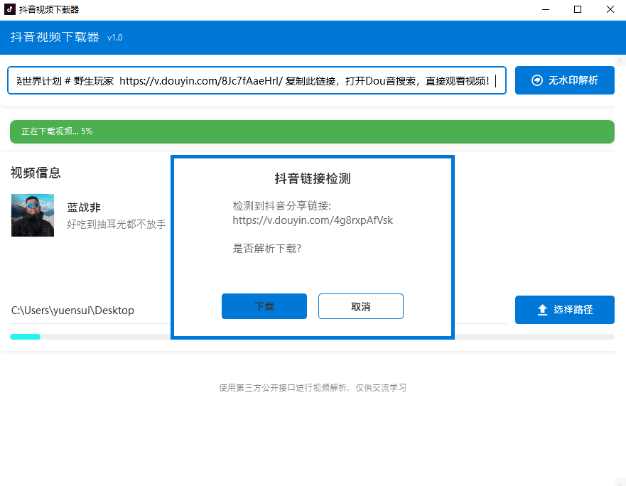Image resolution: width=626 pixels, height=486 pixels.
Task: Click the 蓝战非 profile avatar picture
Action: coord(32,214)
